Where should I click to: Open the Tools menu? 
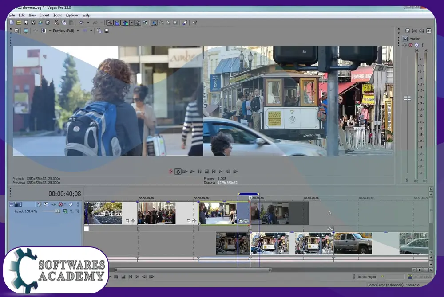point(57,15)
